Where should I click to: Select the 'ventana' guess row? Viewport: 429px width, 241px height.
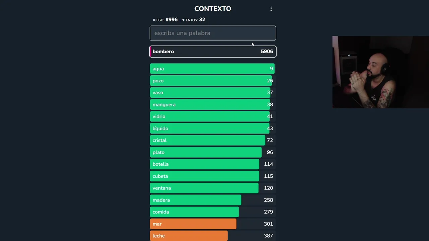click(212, 188)
